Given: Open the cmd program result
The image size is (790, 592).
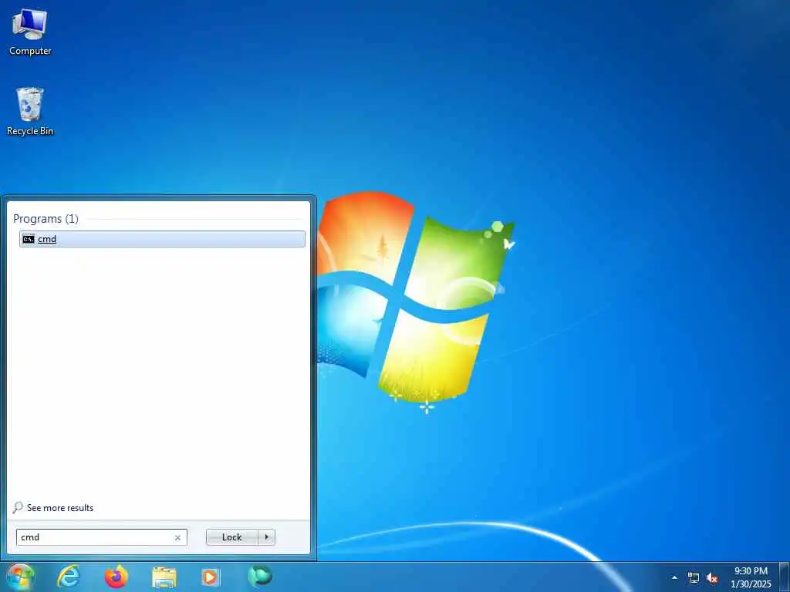Looking at the screenshot, I should 162,239.
